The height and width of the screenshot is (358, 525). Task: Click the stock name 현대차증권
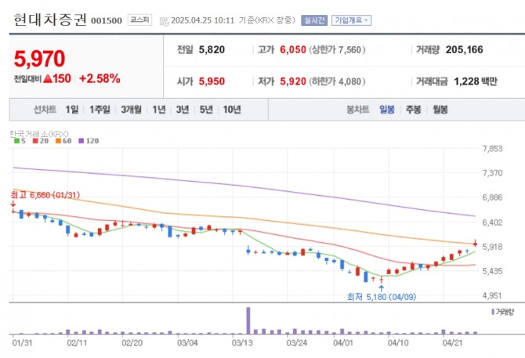point(50,20)
